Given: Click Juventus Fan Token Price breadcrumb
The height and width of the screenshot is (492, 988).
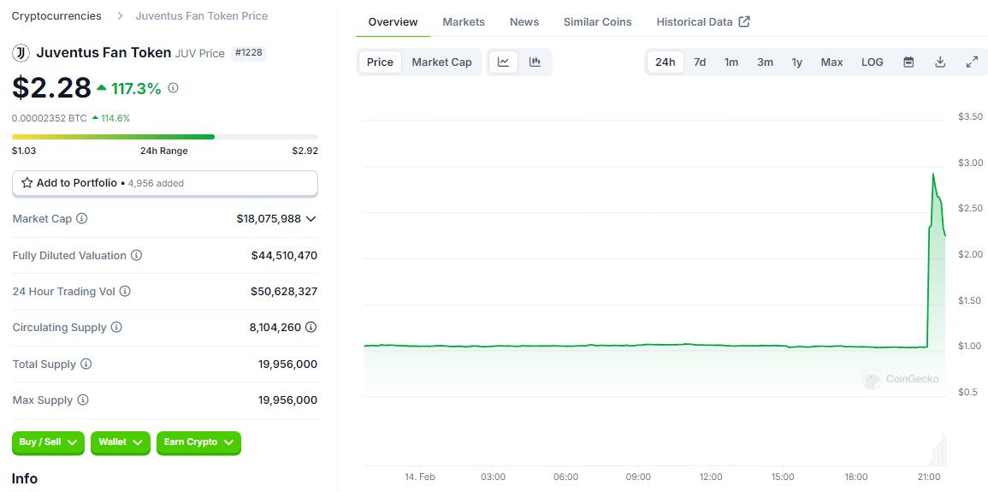Looking at the screenshot, I should point(202,15).
